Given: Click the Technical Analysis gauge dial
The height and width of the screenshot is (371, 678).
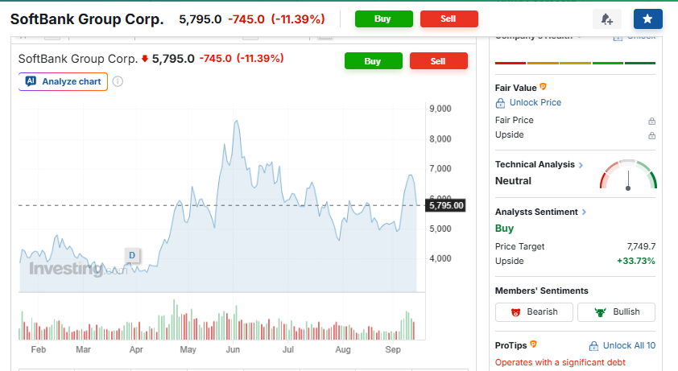Looking at the screenshot, I should click(x=628, y=175).
